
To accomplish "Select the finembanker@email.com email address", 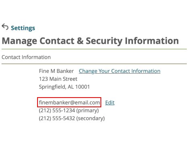I will pos(69,102).
